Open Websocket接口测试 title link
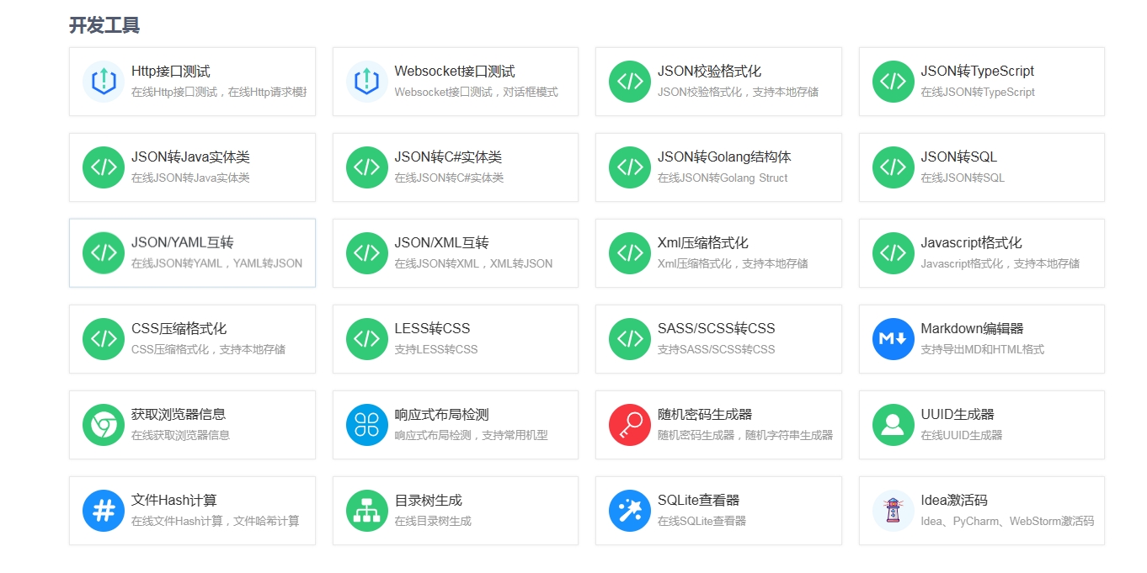 point(455,72)
